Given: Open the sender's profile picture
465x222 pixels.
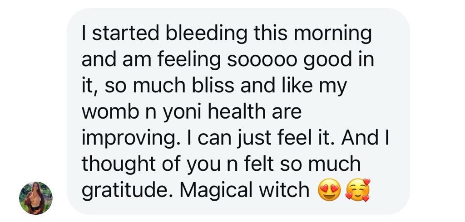Looking at the screenshot, I should tap(35, 198).
